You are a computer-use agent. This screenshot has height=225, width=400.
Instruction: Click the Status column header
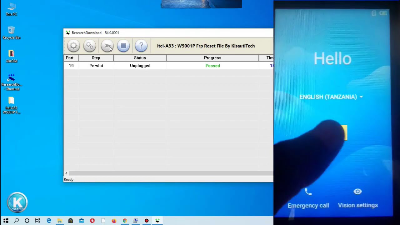140,58
